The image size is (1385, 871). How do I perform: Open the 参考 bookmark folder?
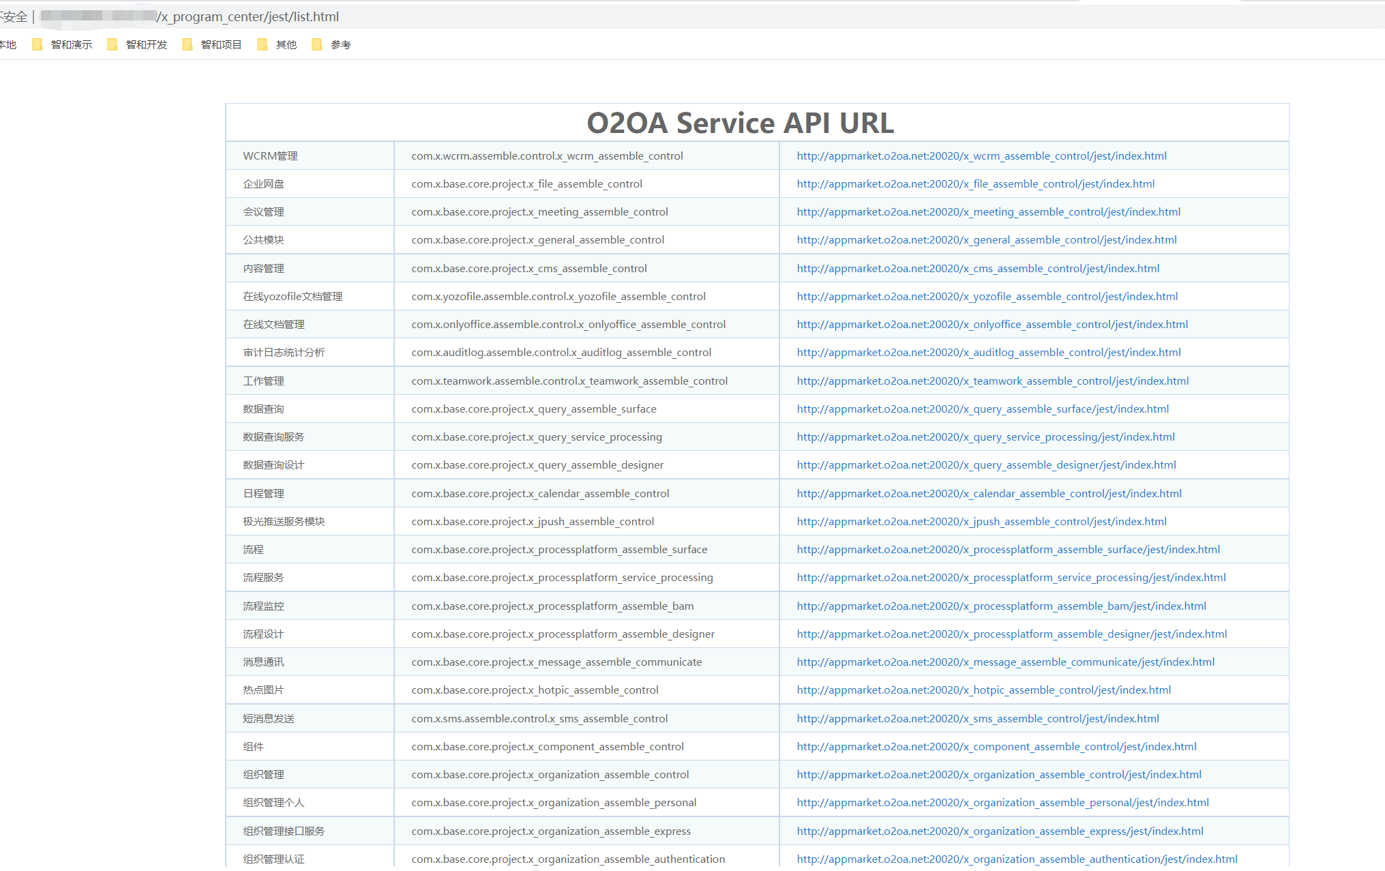(332, 44)
